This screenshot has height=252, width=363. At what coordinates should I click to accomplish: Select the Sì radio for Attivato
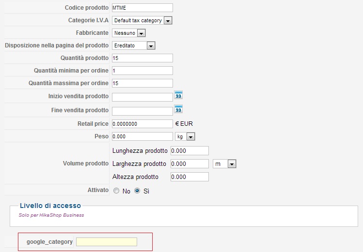(x=137, y=191)
